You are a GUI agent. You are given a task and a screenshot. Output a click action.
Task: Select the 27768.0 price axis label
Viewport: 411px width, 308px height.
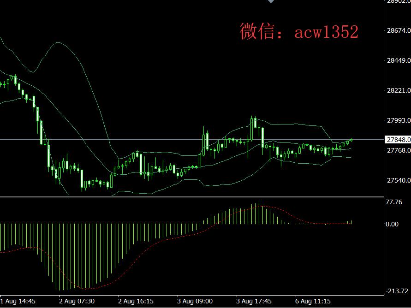pos(399,150)
